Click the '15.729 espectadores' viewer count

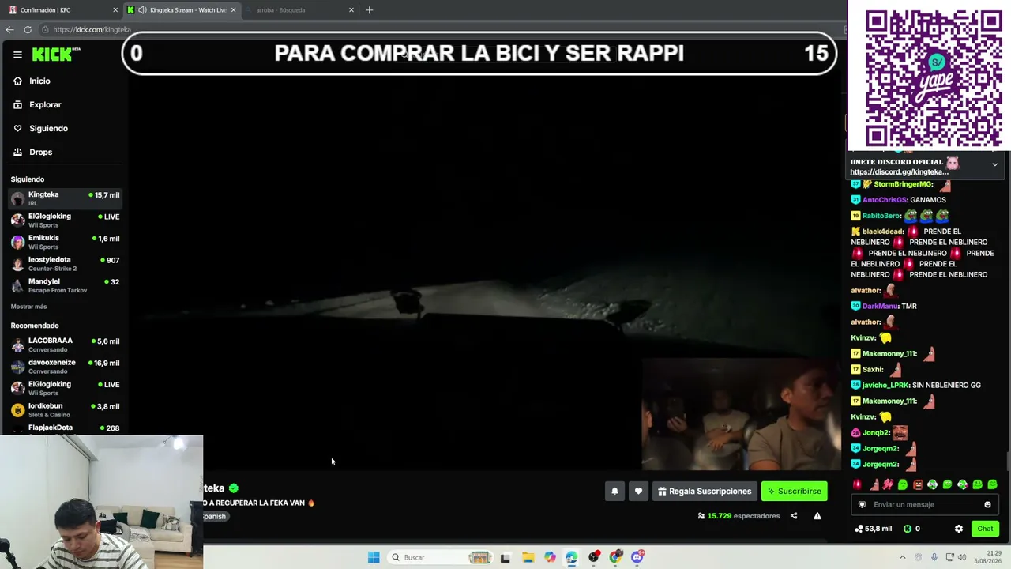[739, 516]
